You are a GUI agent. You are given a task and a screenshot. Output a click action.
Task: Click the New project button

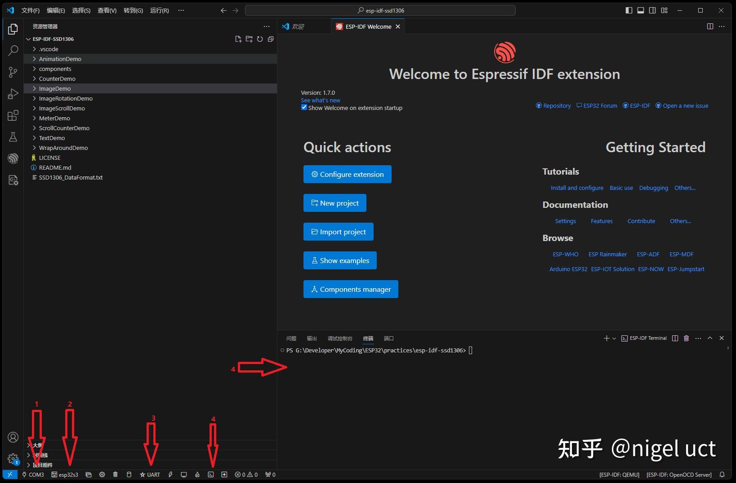[x=335, y=203]
